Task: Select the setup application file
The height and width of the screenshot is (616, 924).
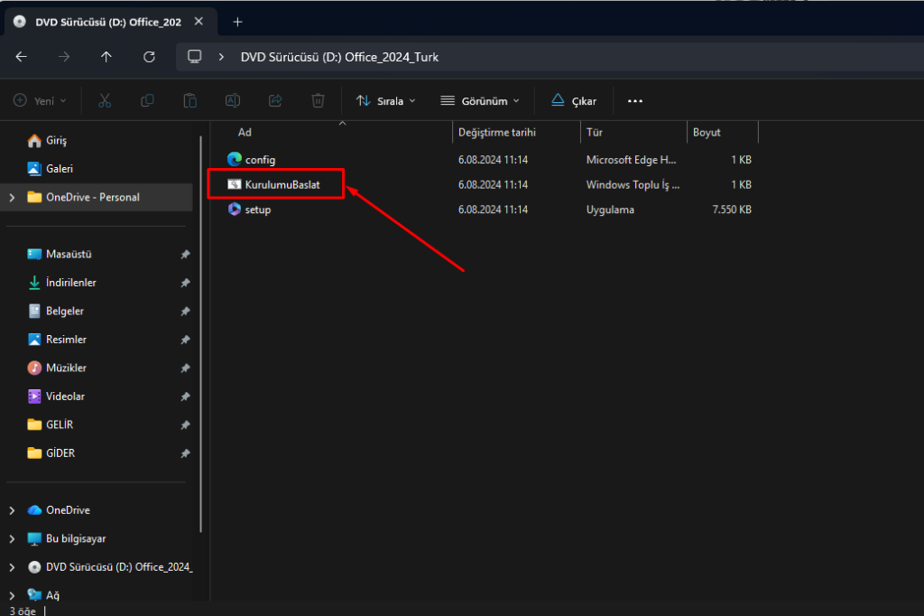Action: 258,210
